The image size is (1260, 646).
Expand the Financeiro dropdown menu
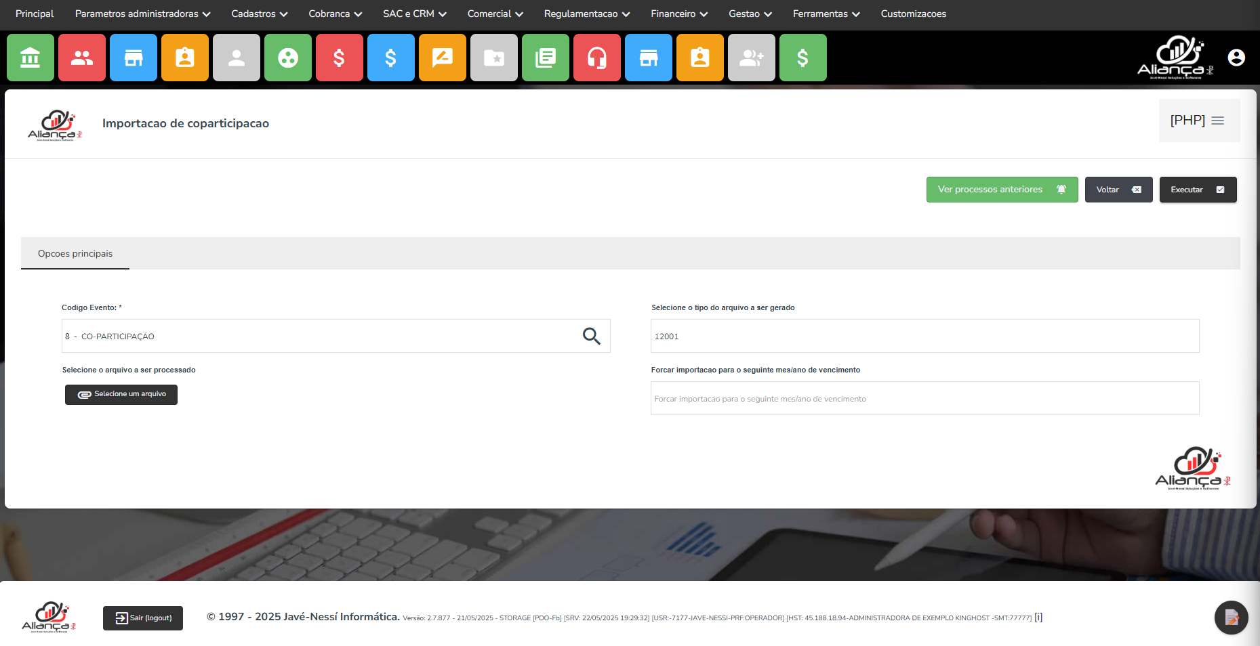coord(678,14)
